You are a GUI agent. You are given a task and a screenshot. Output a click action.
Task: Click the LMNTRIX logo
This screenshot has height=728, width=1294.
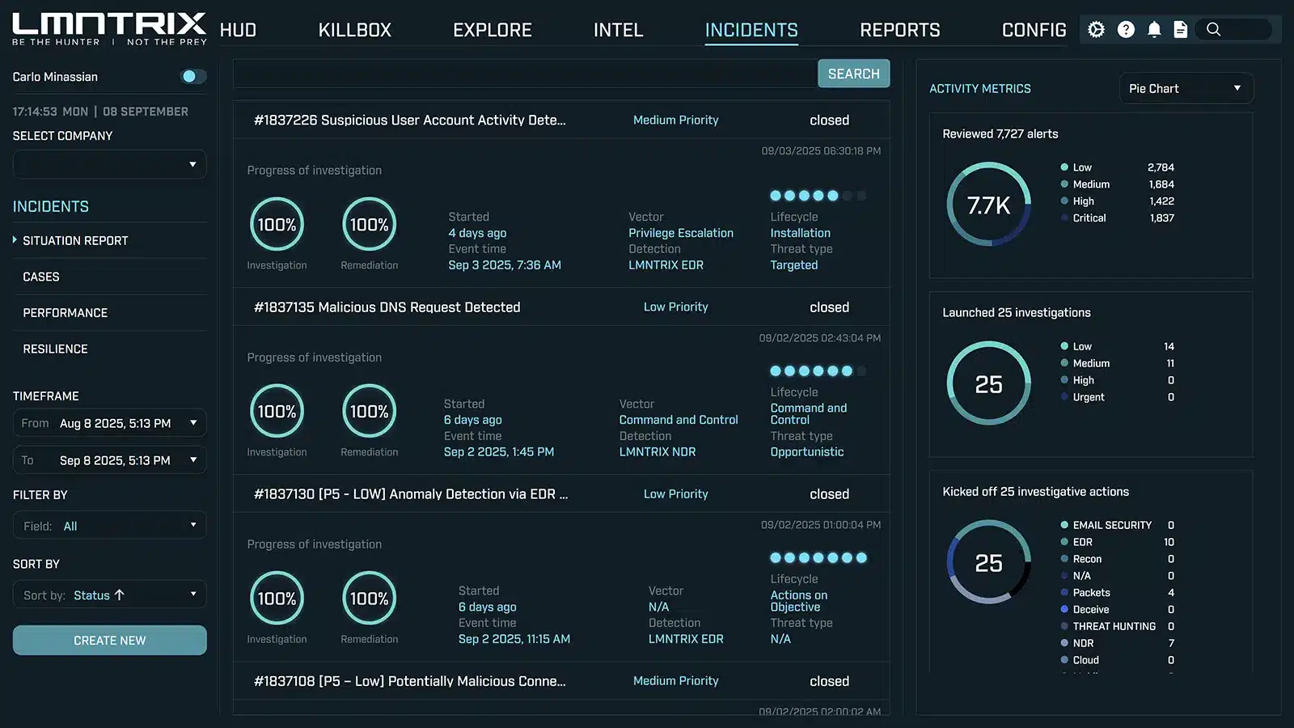pos(109,29)
